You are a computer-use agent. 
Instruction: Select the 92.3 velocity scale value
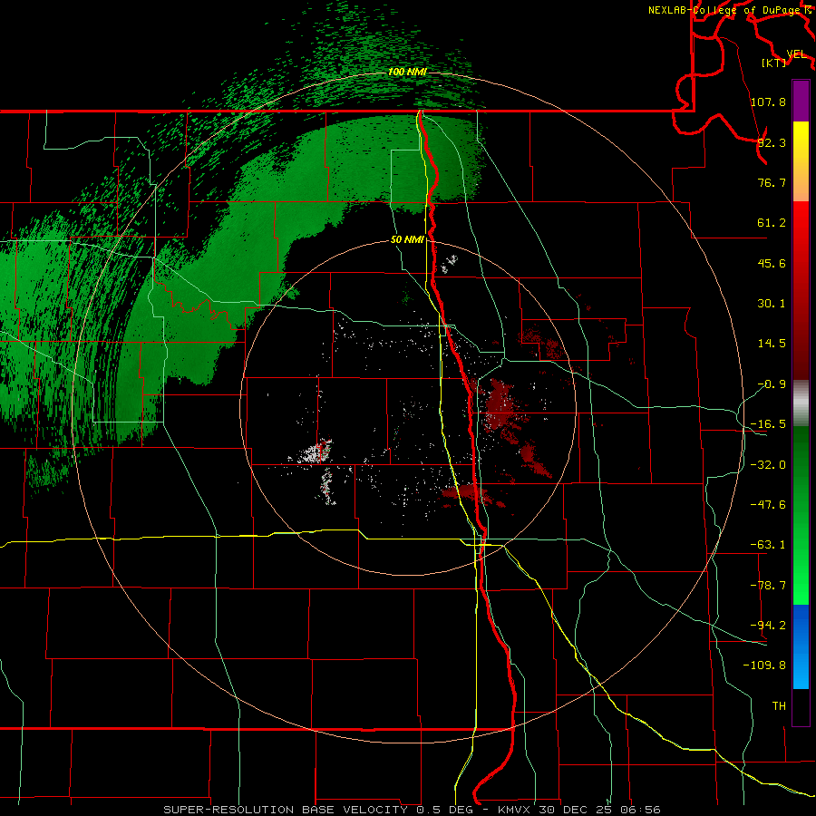click(772, 142)
